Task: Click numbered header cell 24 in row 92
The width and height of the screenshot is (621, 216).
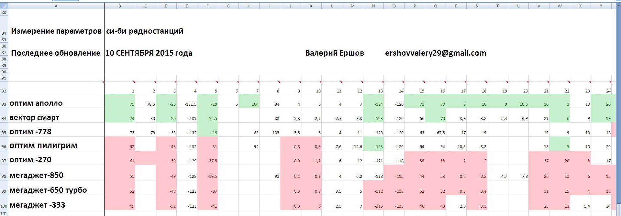Action: coord(601,88)
